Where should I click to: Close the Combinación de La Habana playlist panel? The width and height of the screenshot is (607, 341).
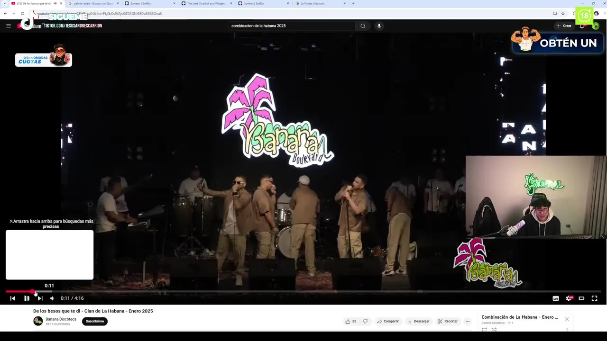tap(567, 319)
